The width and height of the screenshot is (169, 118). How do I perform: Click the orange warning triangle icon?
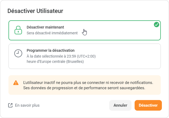16,83
